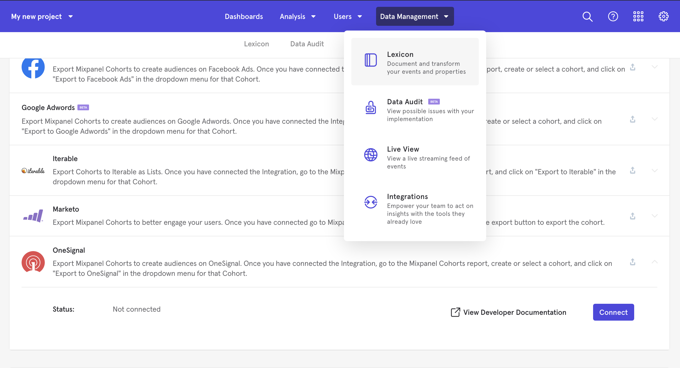Click the Data Audit icon in dropdown
This screenshot has height=368, width=680.
371,107
